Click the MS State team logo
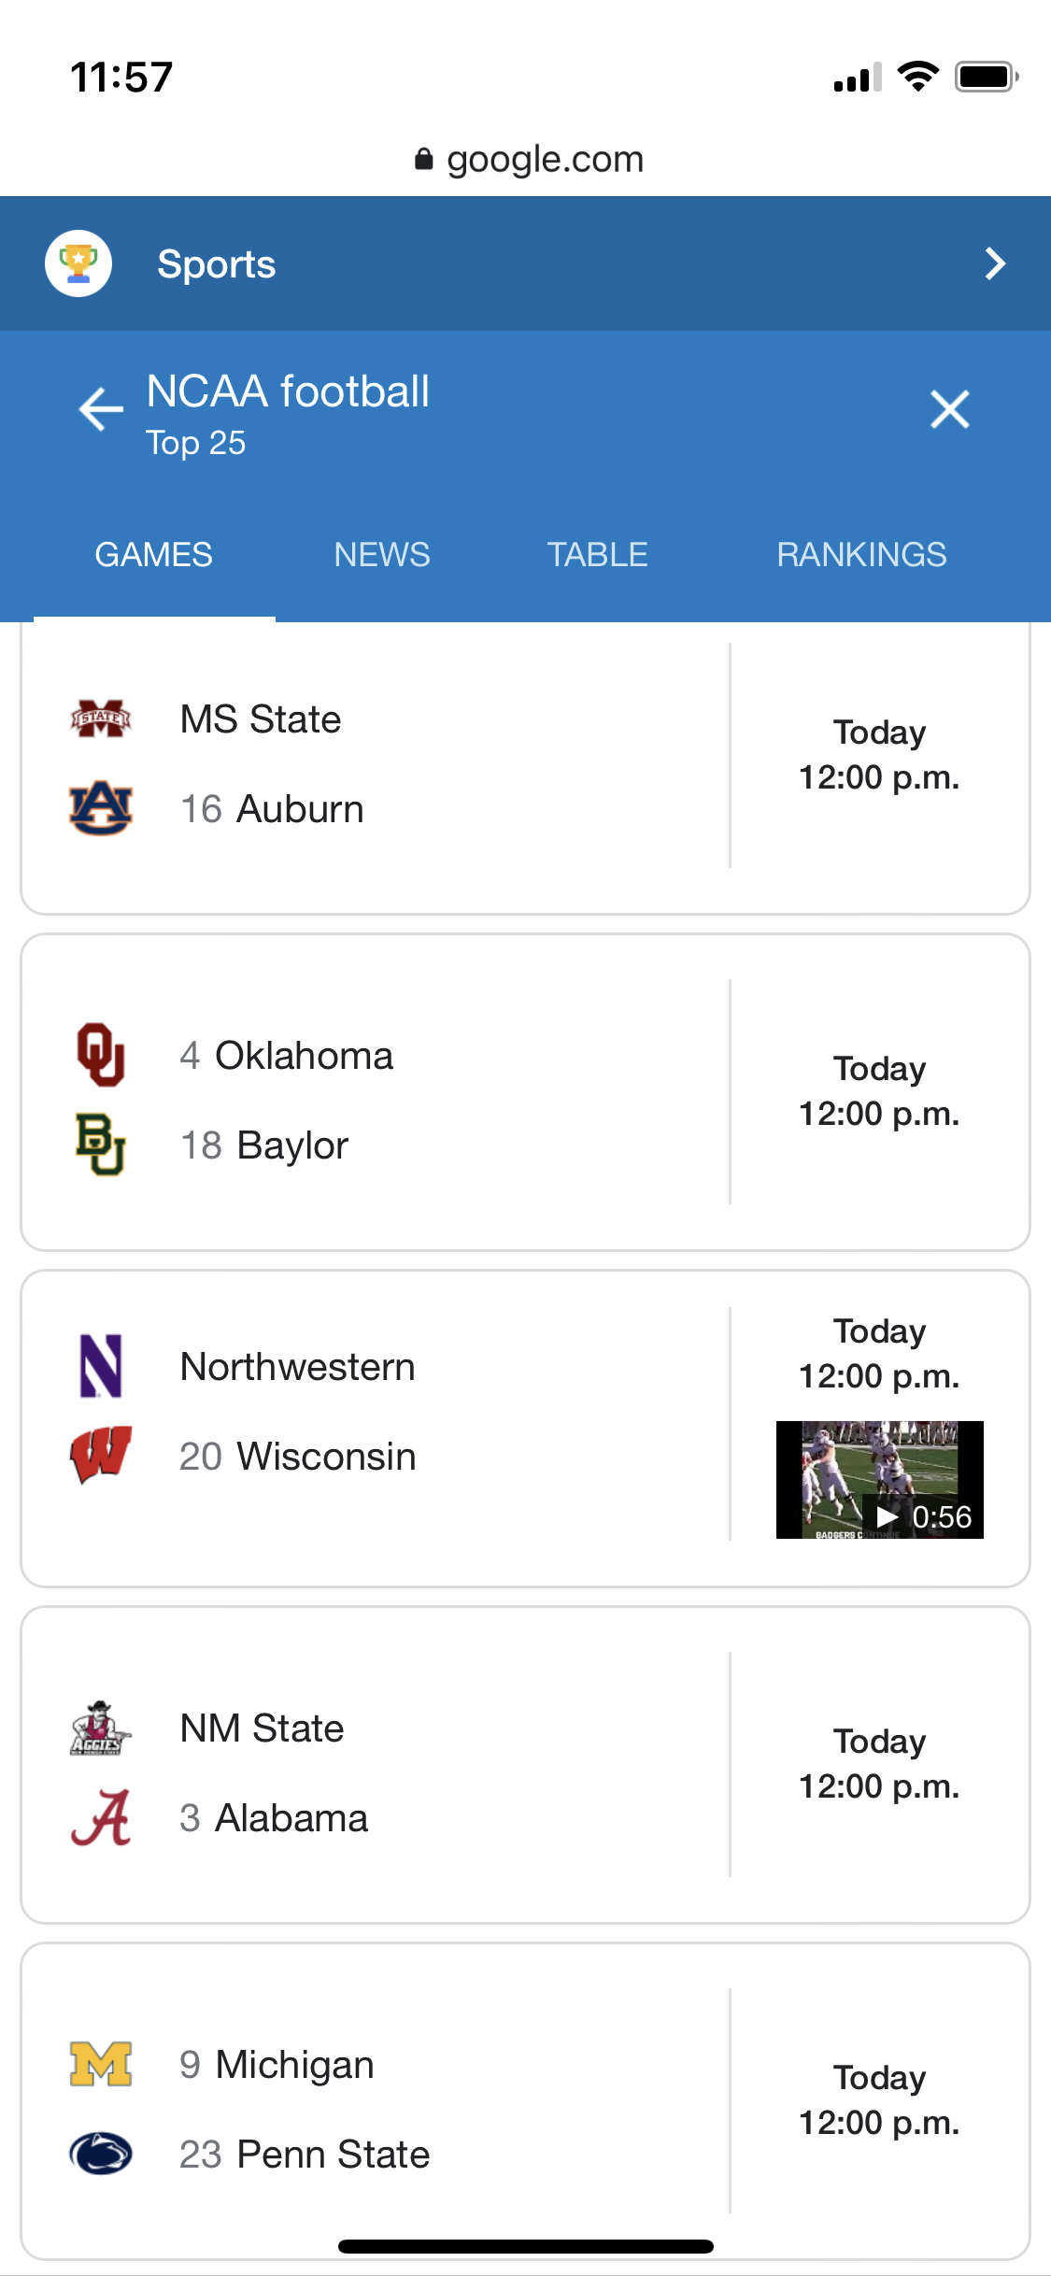The width and height of the screenshot is (1051, 2276). click(101, 719)
